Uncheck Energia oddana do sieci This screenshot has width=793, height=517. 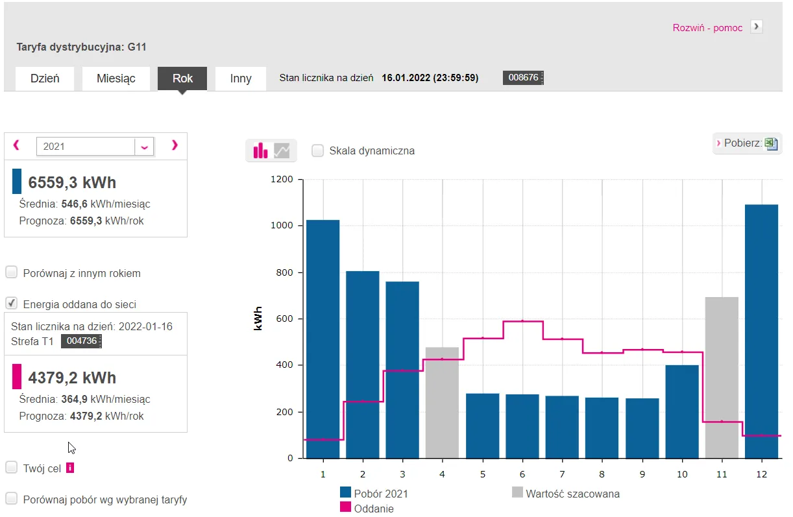pos(12,303)
